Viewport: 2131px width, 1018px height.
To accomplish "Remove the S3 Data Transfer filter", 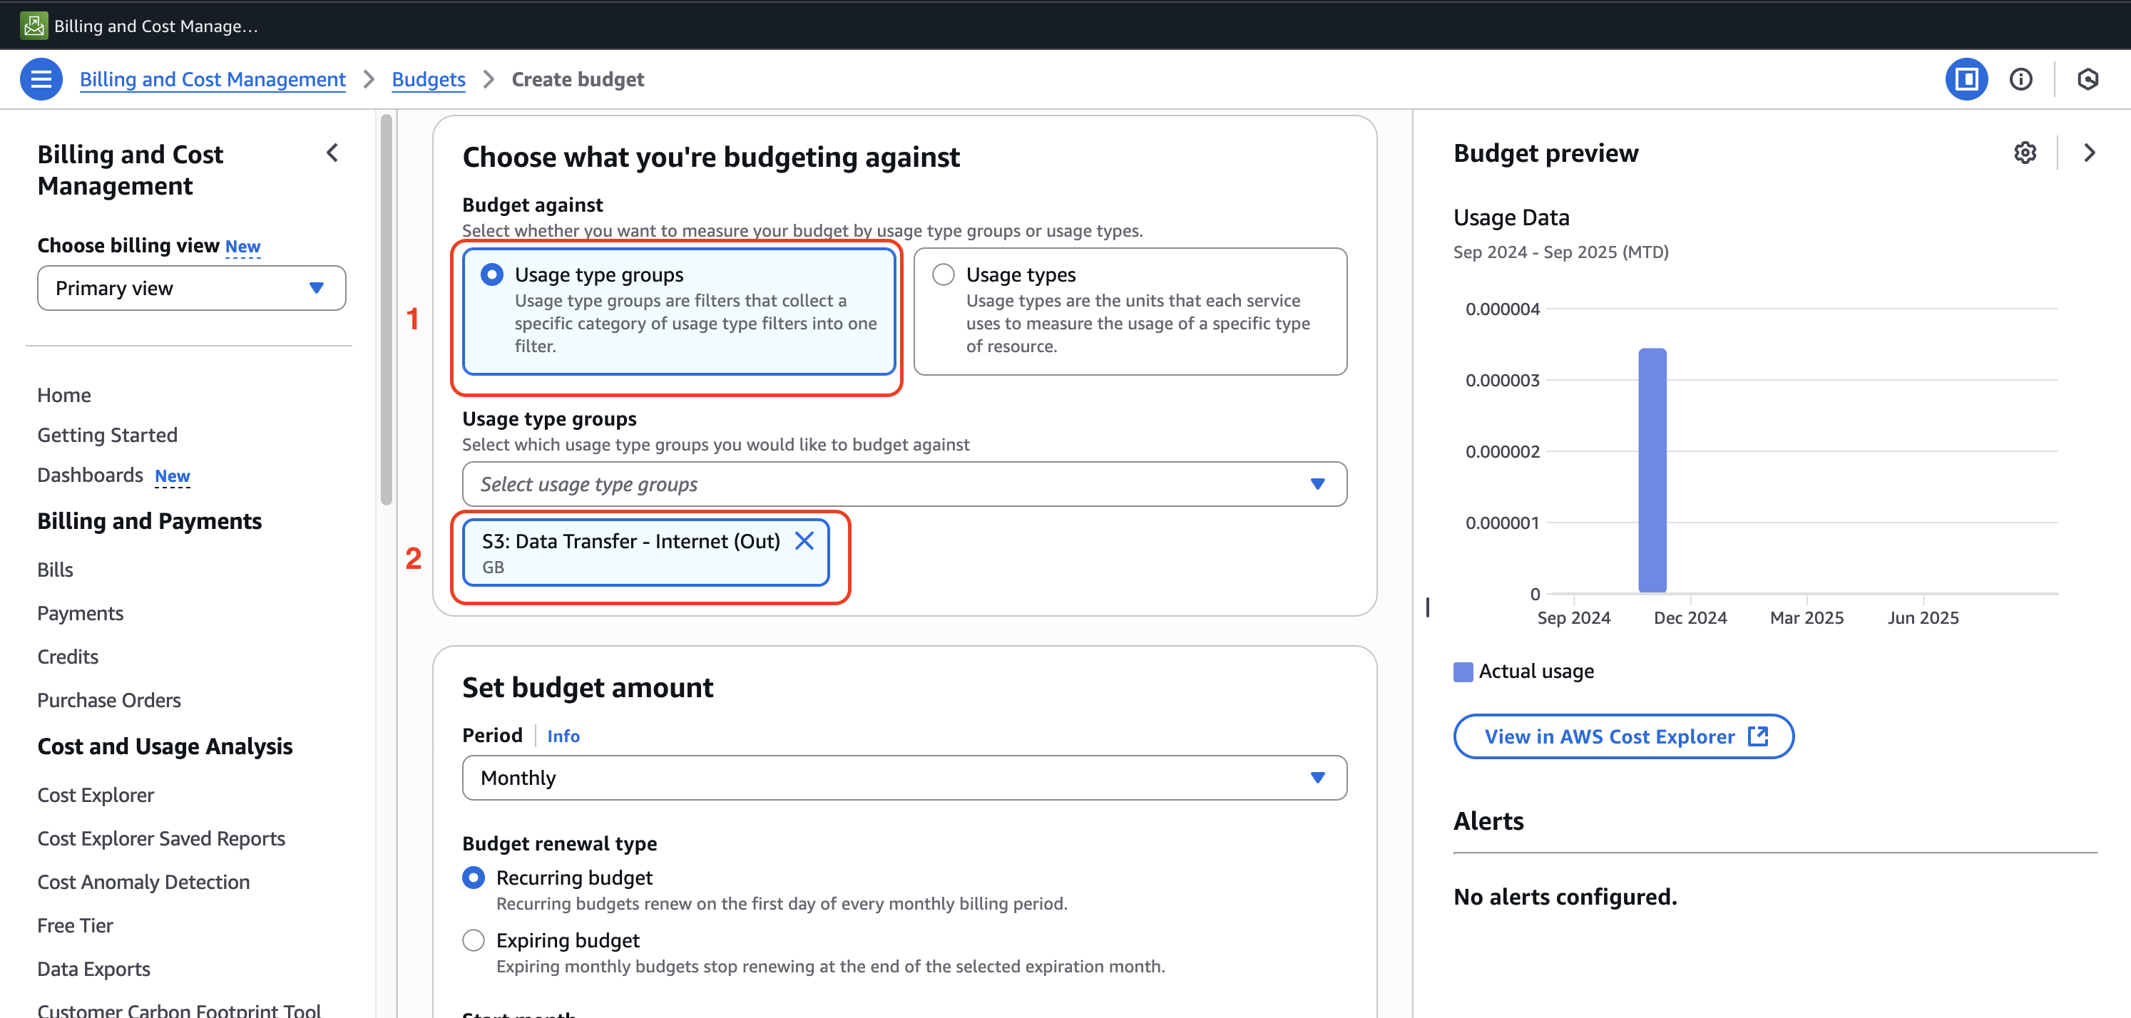I will (x=804, y=541).
